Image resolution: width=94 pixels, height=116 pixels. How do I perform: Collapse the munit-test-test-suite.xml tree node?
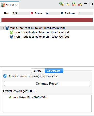coord(3,28)
